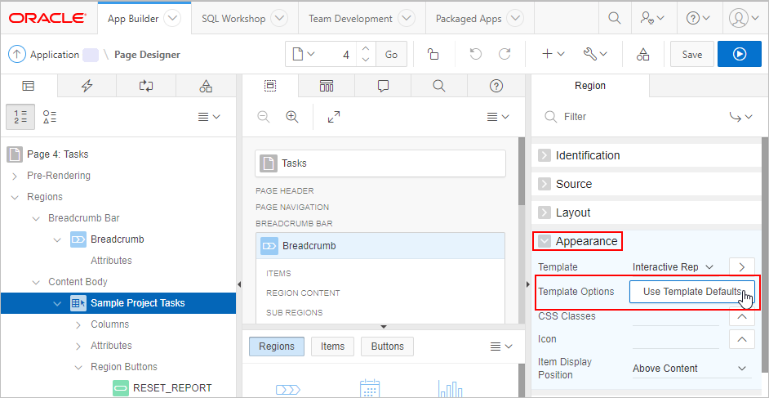
Task: Switch to the Rendering tree tab
Action: point(29,86)
